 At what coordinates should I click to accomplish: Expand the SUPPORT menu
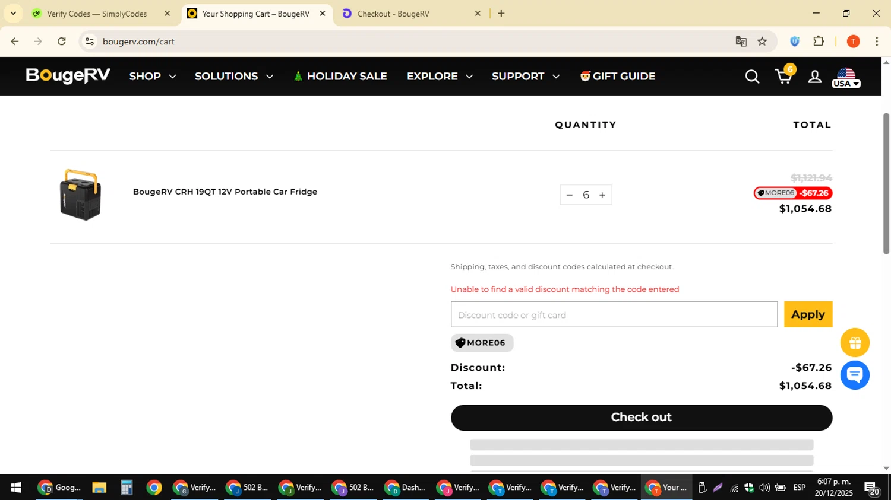point(526,77)
